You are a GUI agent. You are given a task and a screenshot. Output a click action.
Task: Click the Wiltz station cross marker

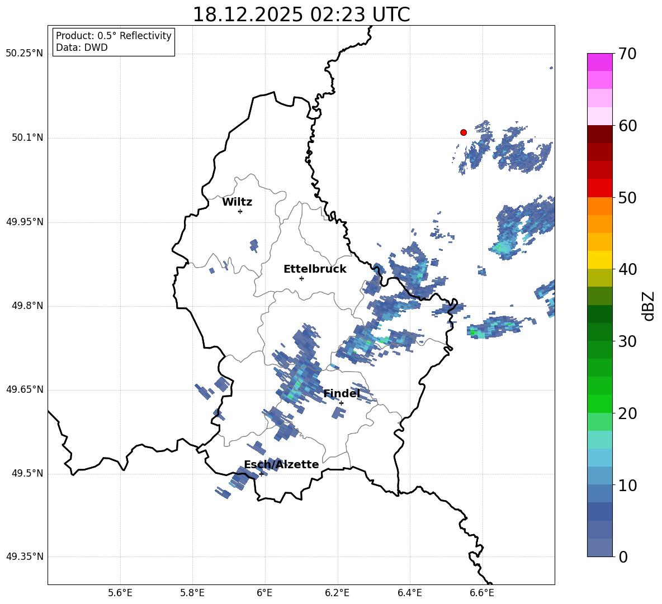(x=240, y=211)
